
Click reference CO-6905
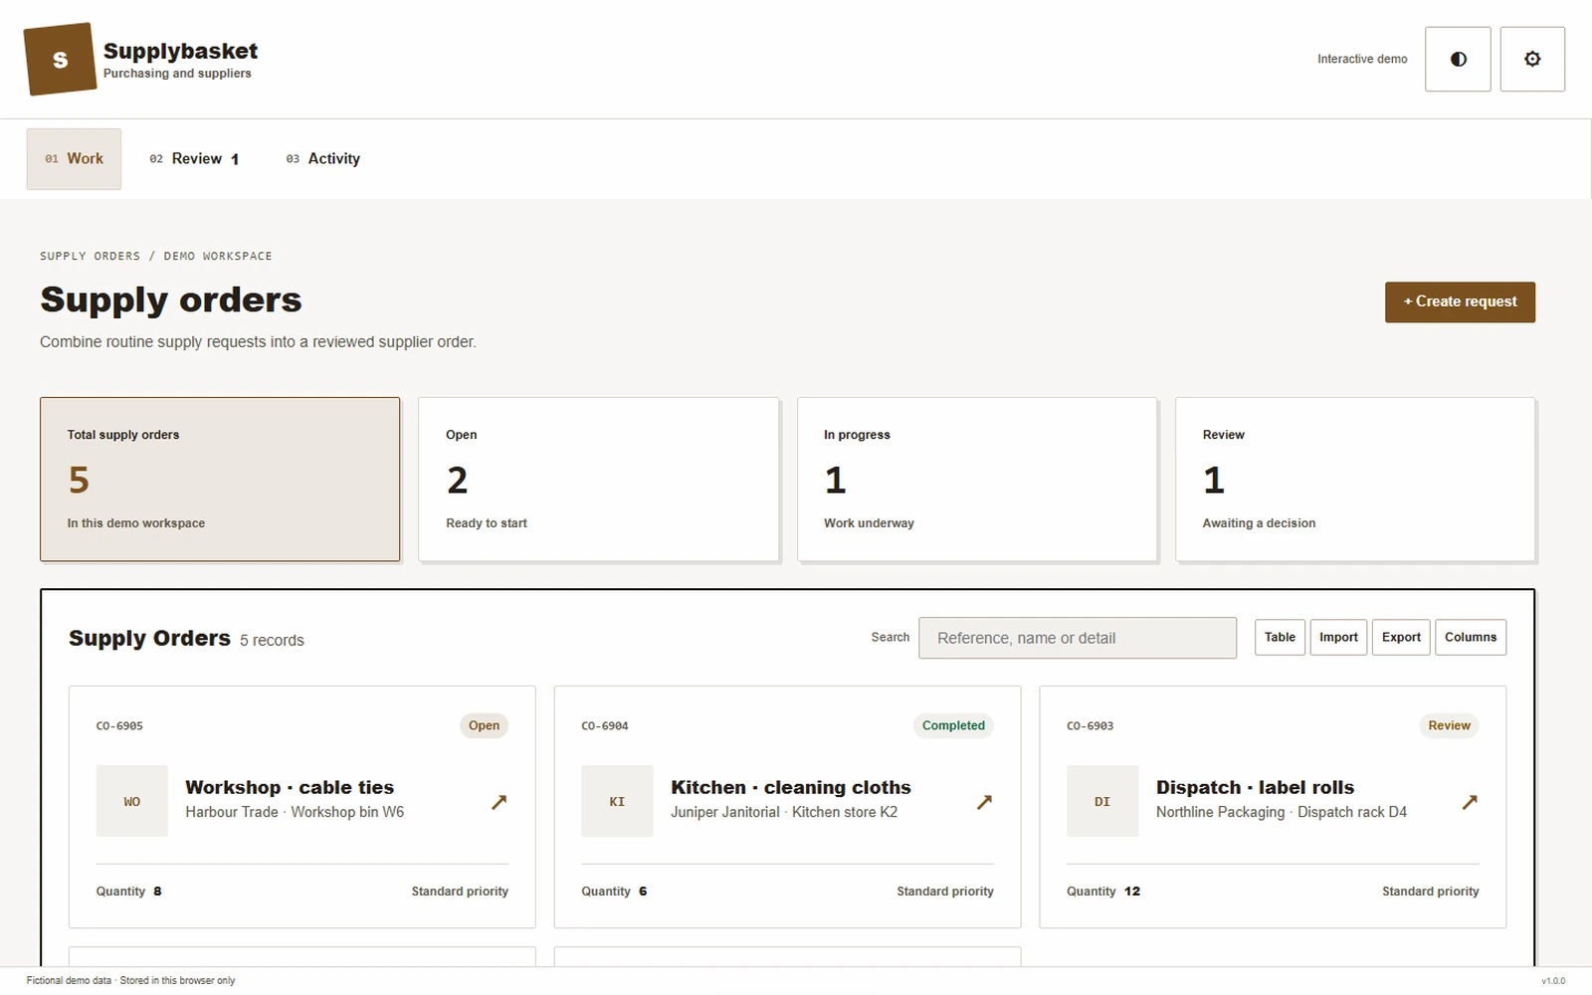[x=119, y=726]
